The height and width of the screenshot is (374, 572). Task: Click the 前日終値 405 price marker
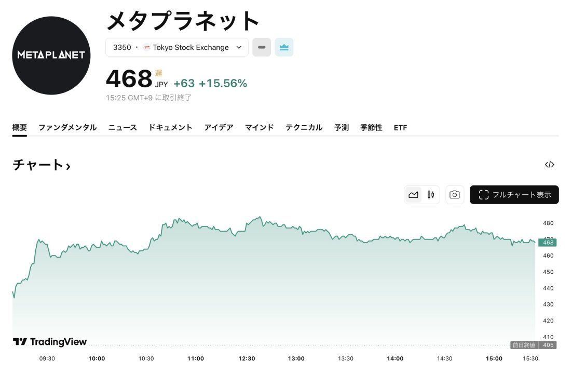[x=533, y=345]
